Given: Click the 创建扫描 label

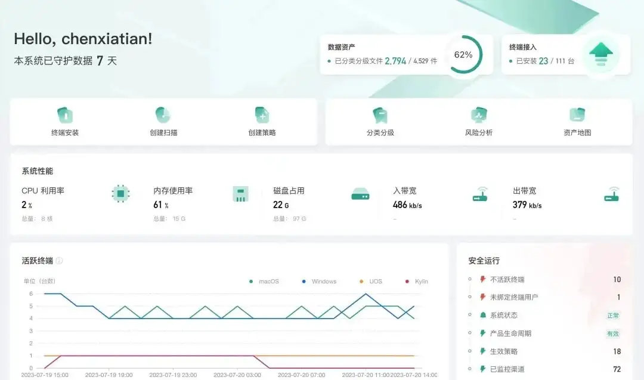Looking at the screenshot, I should [x=163, y=132].
